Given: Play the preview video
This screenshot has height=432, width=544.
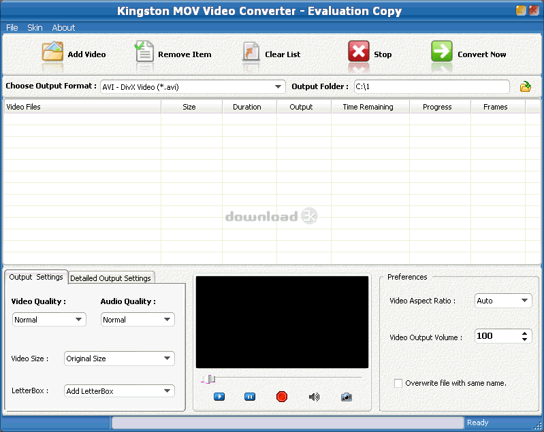Looking at the screenshot, I should (219, 397).
